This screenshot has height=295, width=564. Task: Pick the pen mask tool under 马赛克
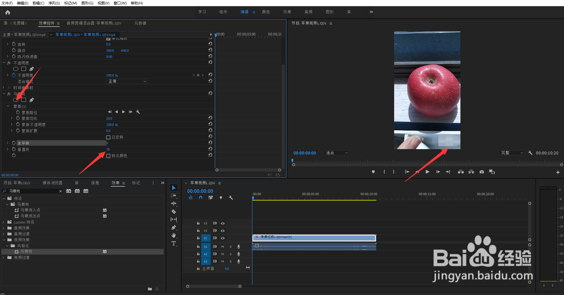[32, 100]
